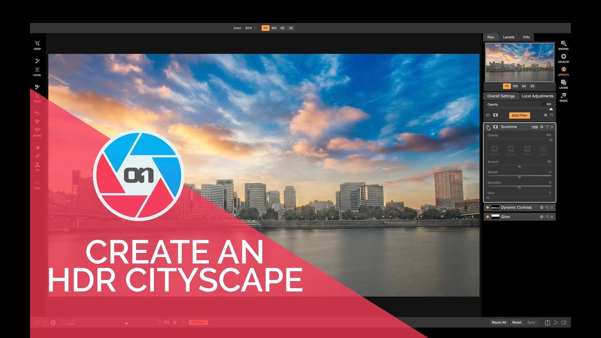Viewport: 601px width, 338px height.
Task: Open the gear settings next to Add Filter
Action: pos(546,115)
